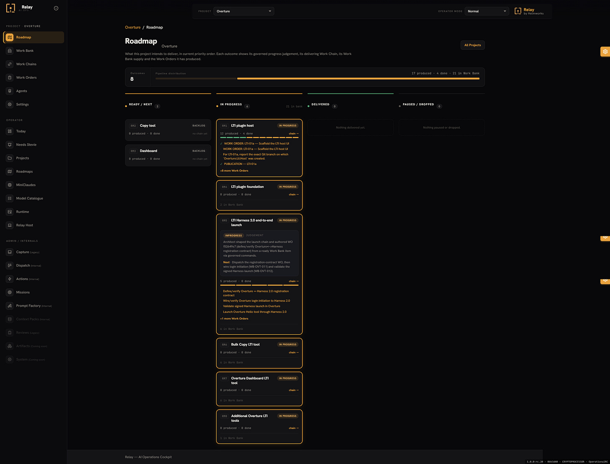Click the MiniClaudes icon

click(10, 185)
